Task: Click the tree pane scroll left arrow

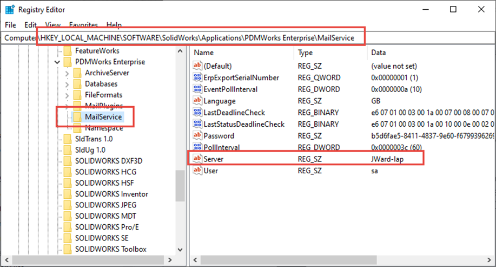Action: pyautogui.click(x=6, y=260)
